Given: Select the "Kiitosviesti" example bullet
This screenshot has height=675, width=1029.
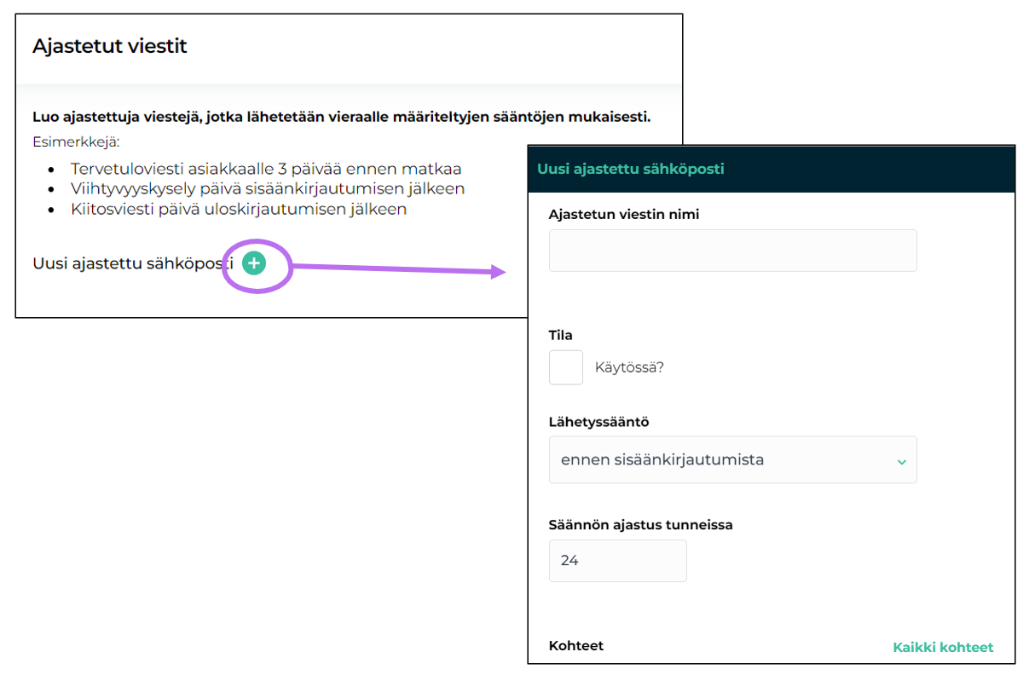Looking at the screenshot, I should point(239,209).
